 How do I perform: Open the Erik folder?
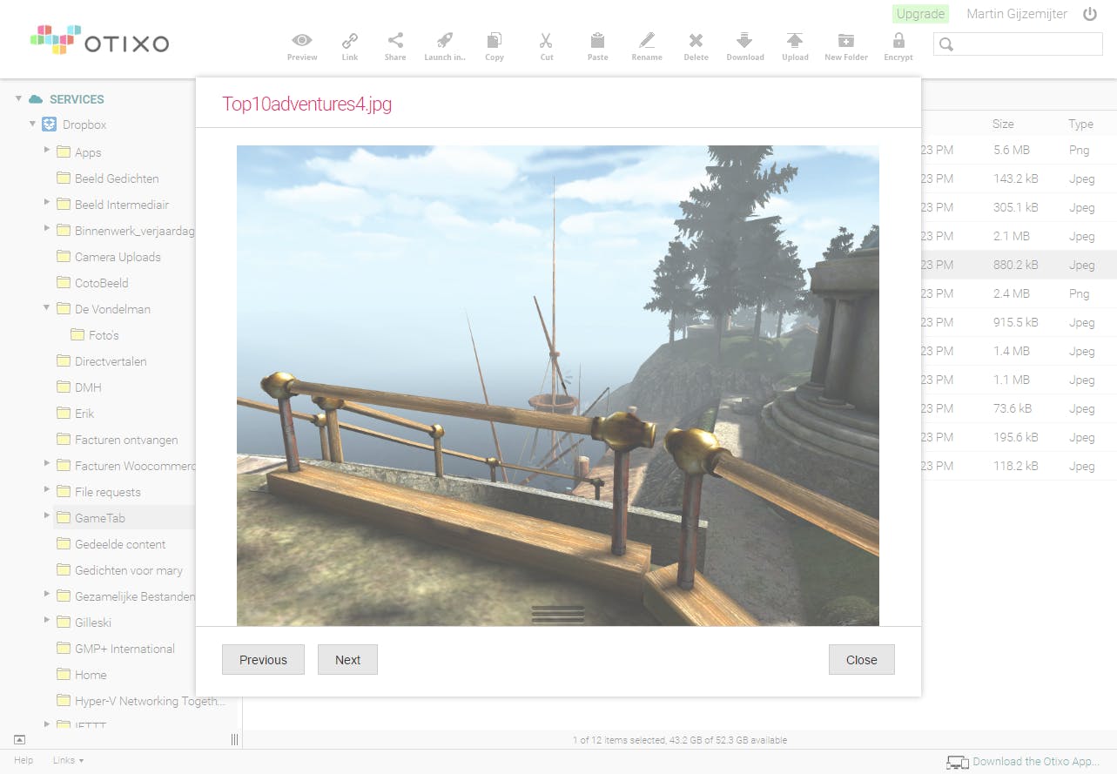[x=84, y=414]
